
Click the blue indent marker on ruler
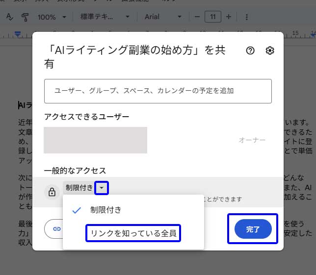pyautogui.click(x=18, y=34)
